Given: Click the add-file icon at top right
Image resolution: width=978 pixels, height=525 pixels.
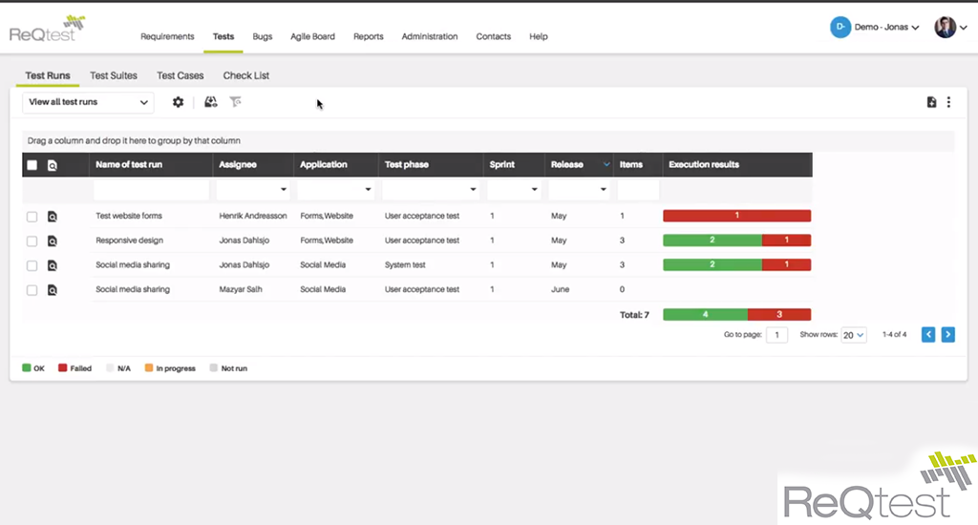Looking at the screenshot, I should 931,102.
